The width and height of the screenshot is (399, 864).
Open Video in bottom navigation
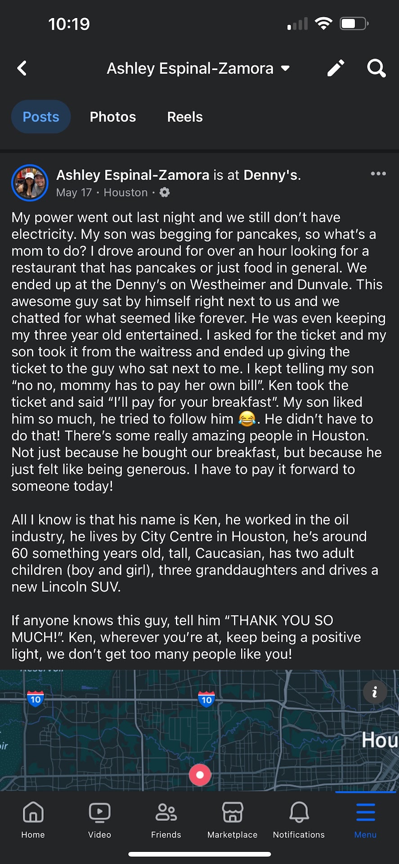[x=99, y=820]
